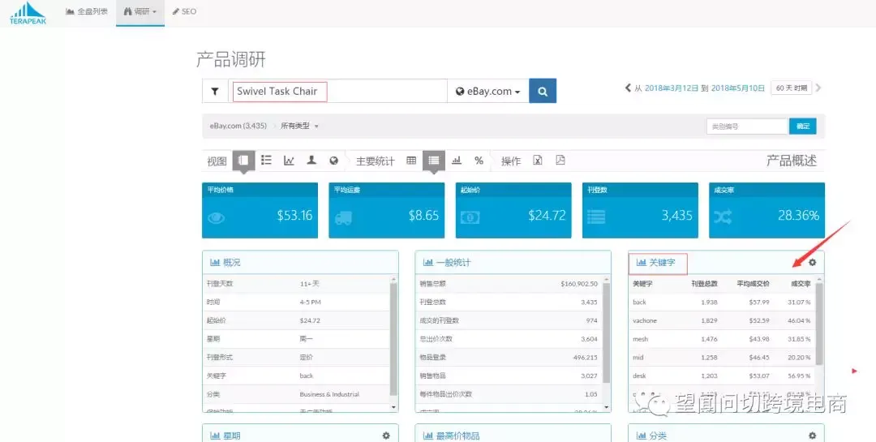Click the filter funnel icon beside the search box
This screenshot has height=442, width=876.
coord(215,91)
